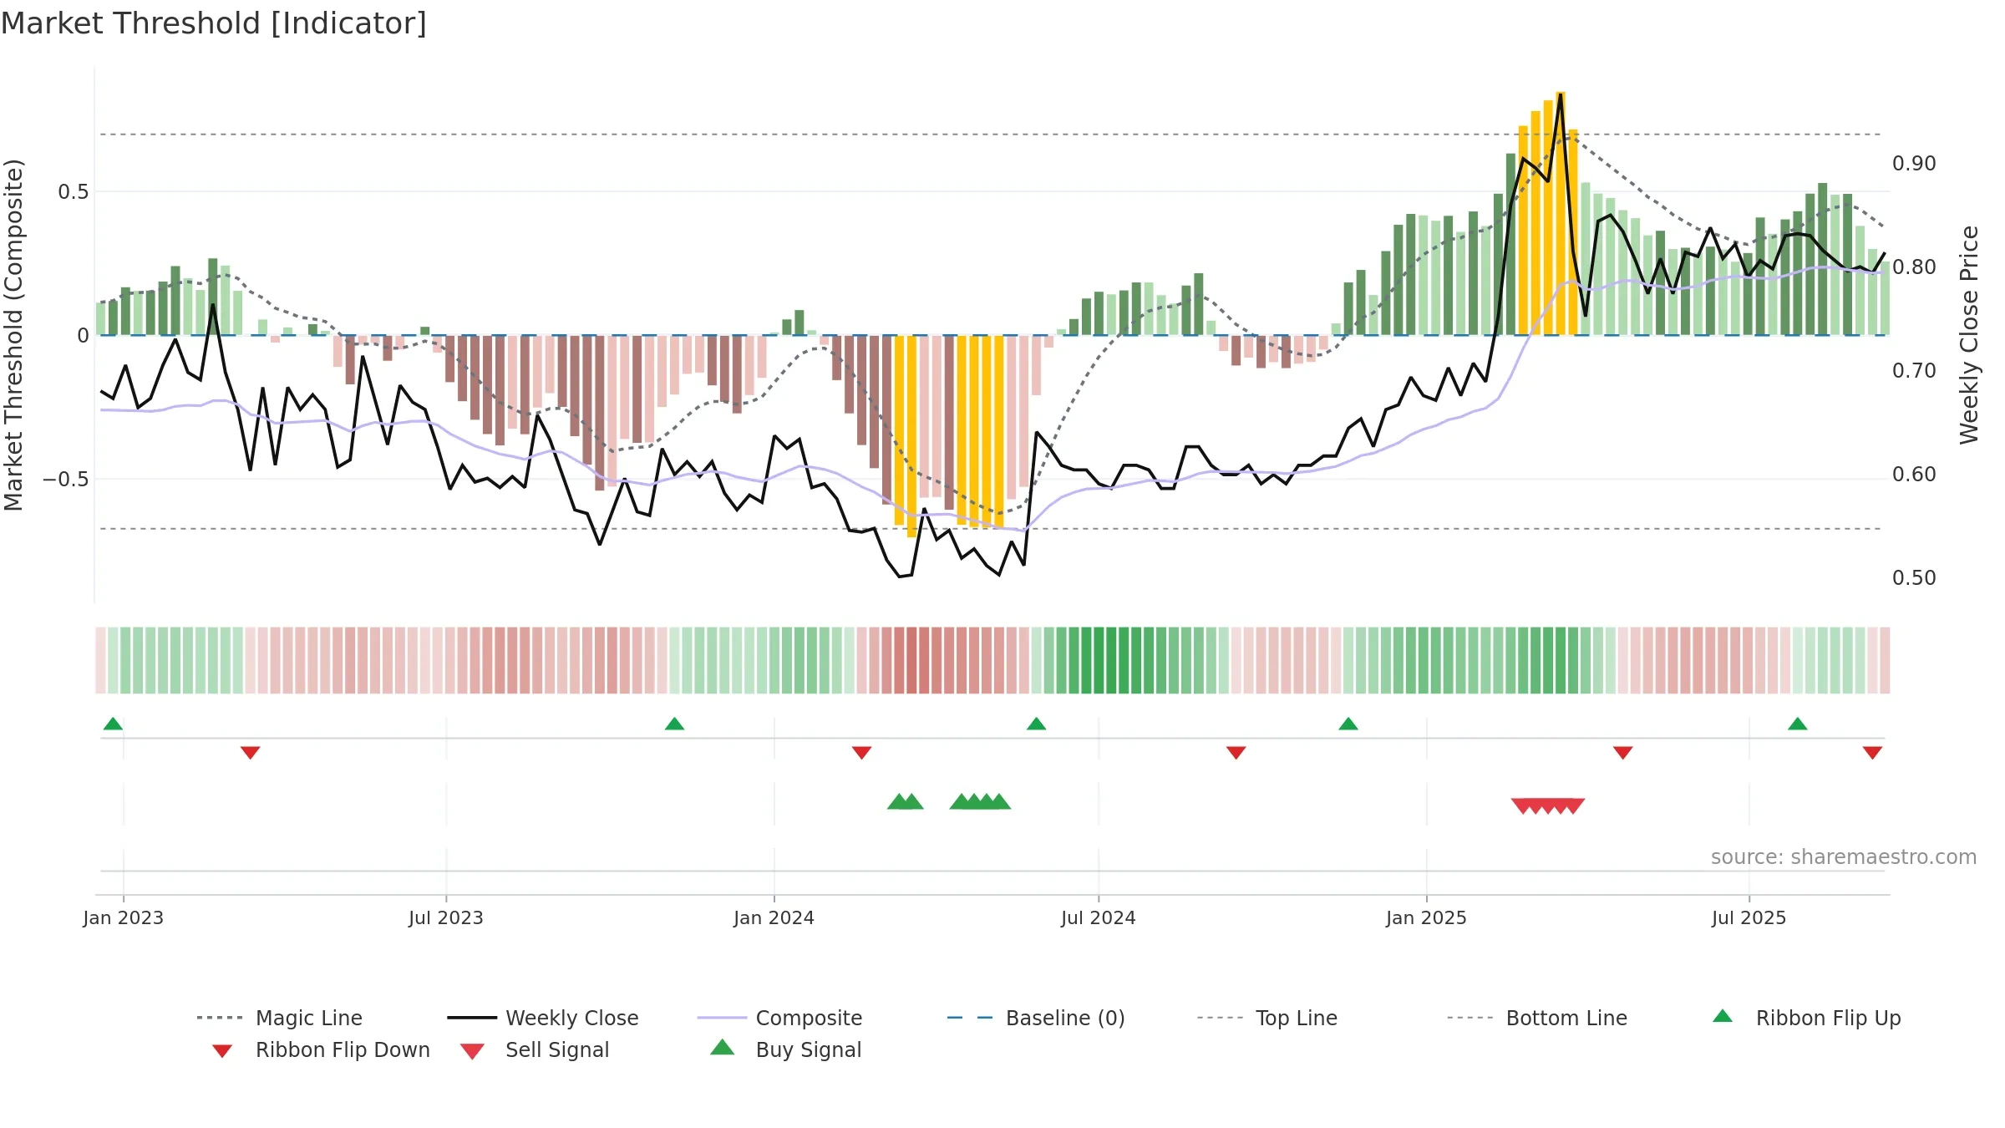This screenshot has width=2005, height=1128.
Task: Click the 0.90 right axis price label
Action: (x=1914, y=164)
